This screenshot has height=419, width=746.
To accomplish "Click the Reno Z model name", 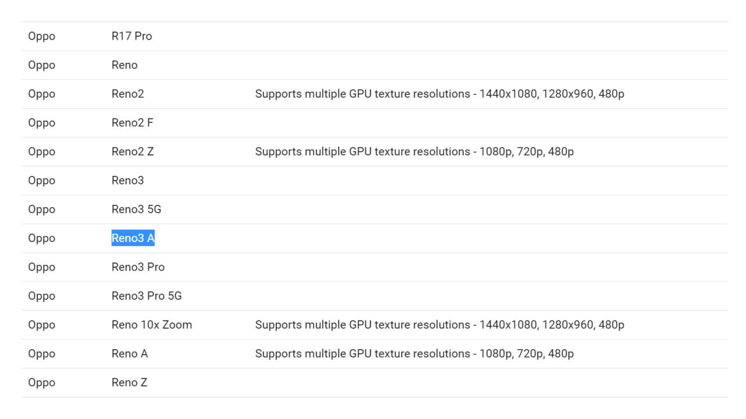I will click(129, 382).
